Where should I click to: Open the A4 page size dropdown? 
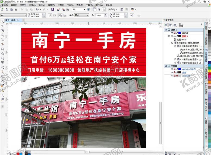[25, 15]
